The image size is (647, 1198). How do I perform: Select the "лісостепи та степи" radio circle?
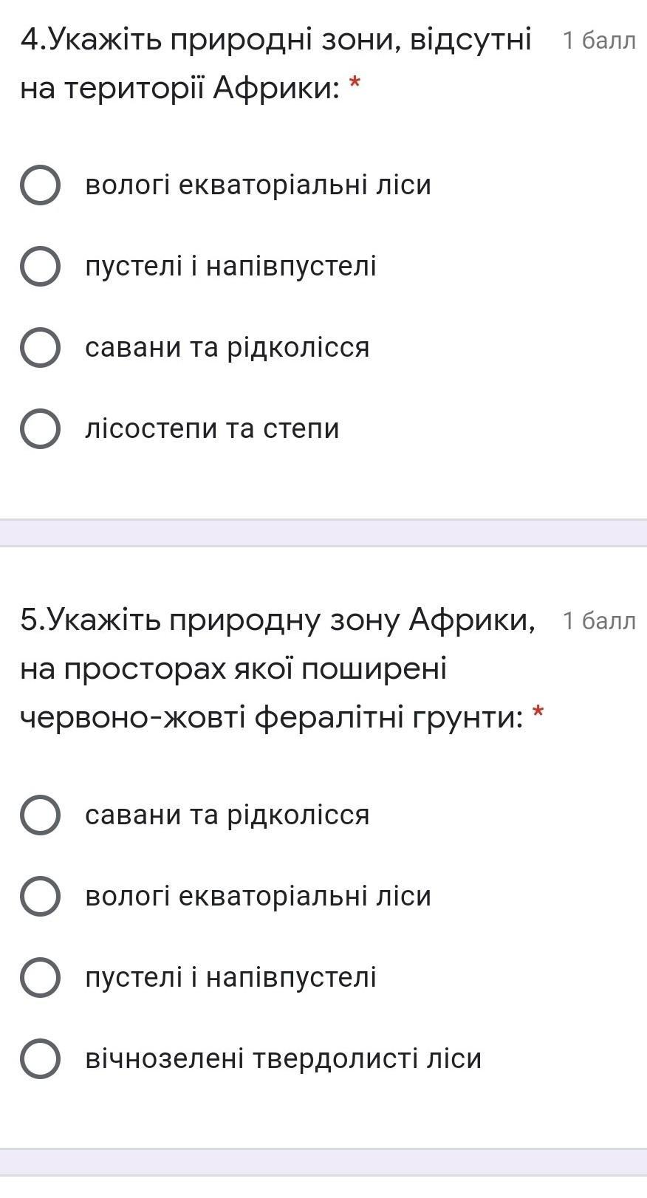click(x=40, y=428)
